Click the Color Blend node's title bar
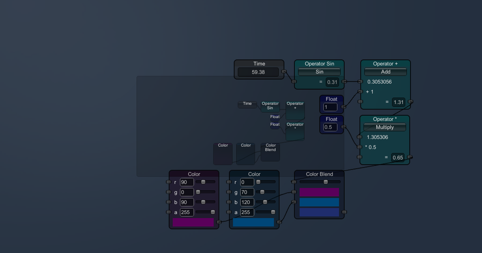The width and height of the screenshot is (482, 253). (319, 174)
